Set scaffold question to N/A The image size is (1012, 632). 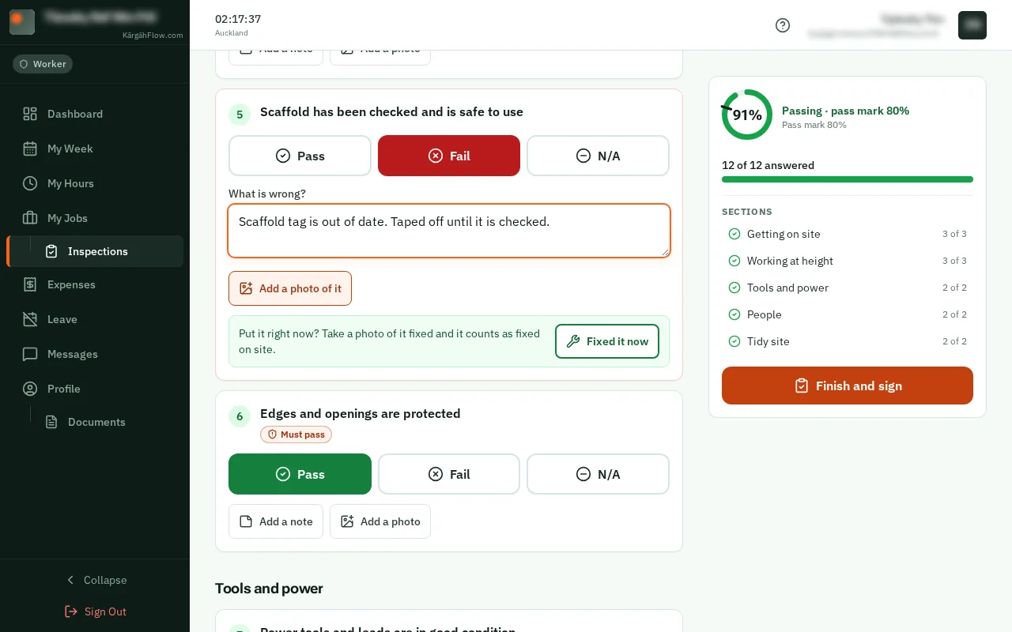[598, 156]
